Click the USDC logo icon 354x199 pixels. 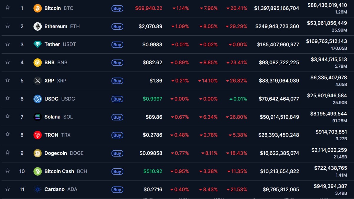click(x=37, y=99)
